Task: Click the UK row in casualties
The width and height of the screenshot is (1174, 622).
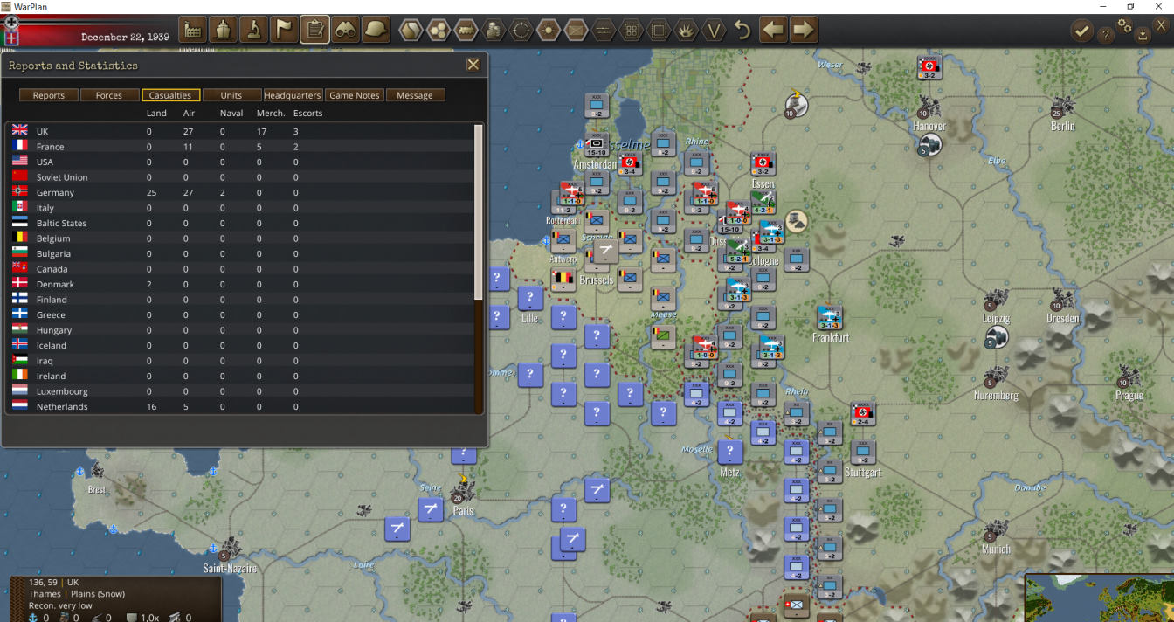Action: pyautogui.click(x=240, y=131)
